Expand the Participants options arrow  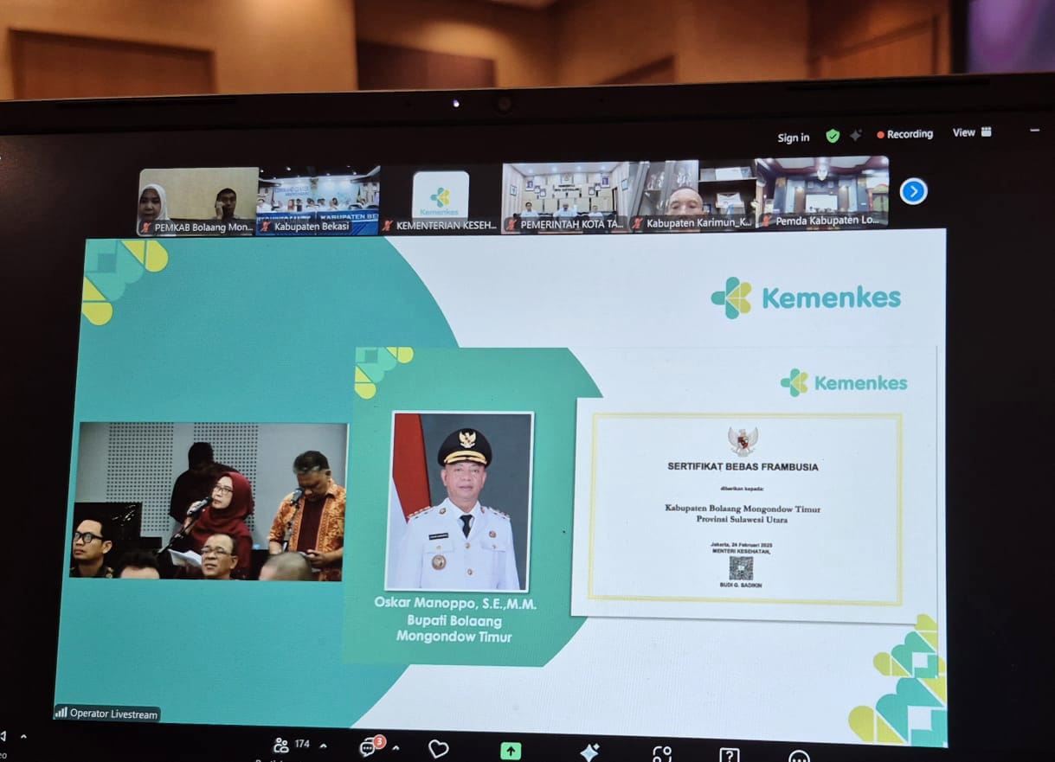[x=324, y=746]
